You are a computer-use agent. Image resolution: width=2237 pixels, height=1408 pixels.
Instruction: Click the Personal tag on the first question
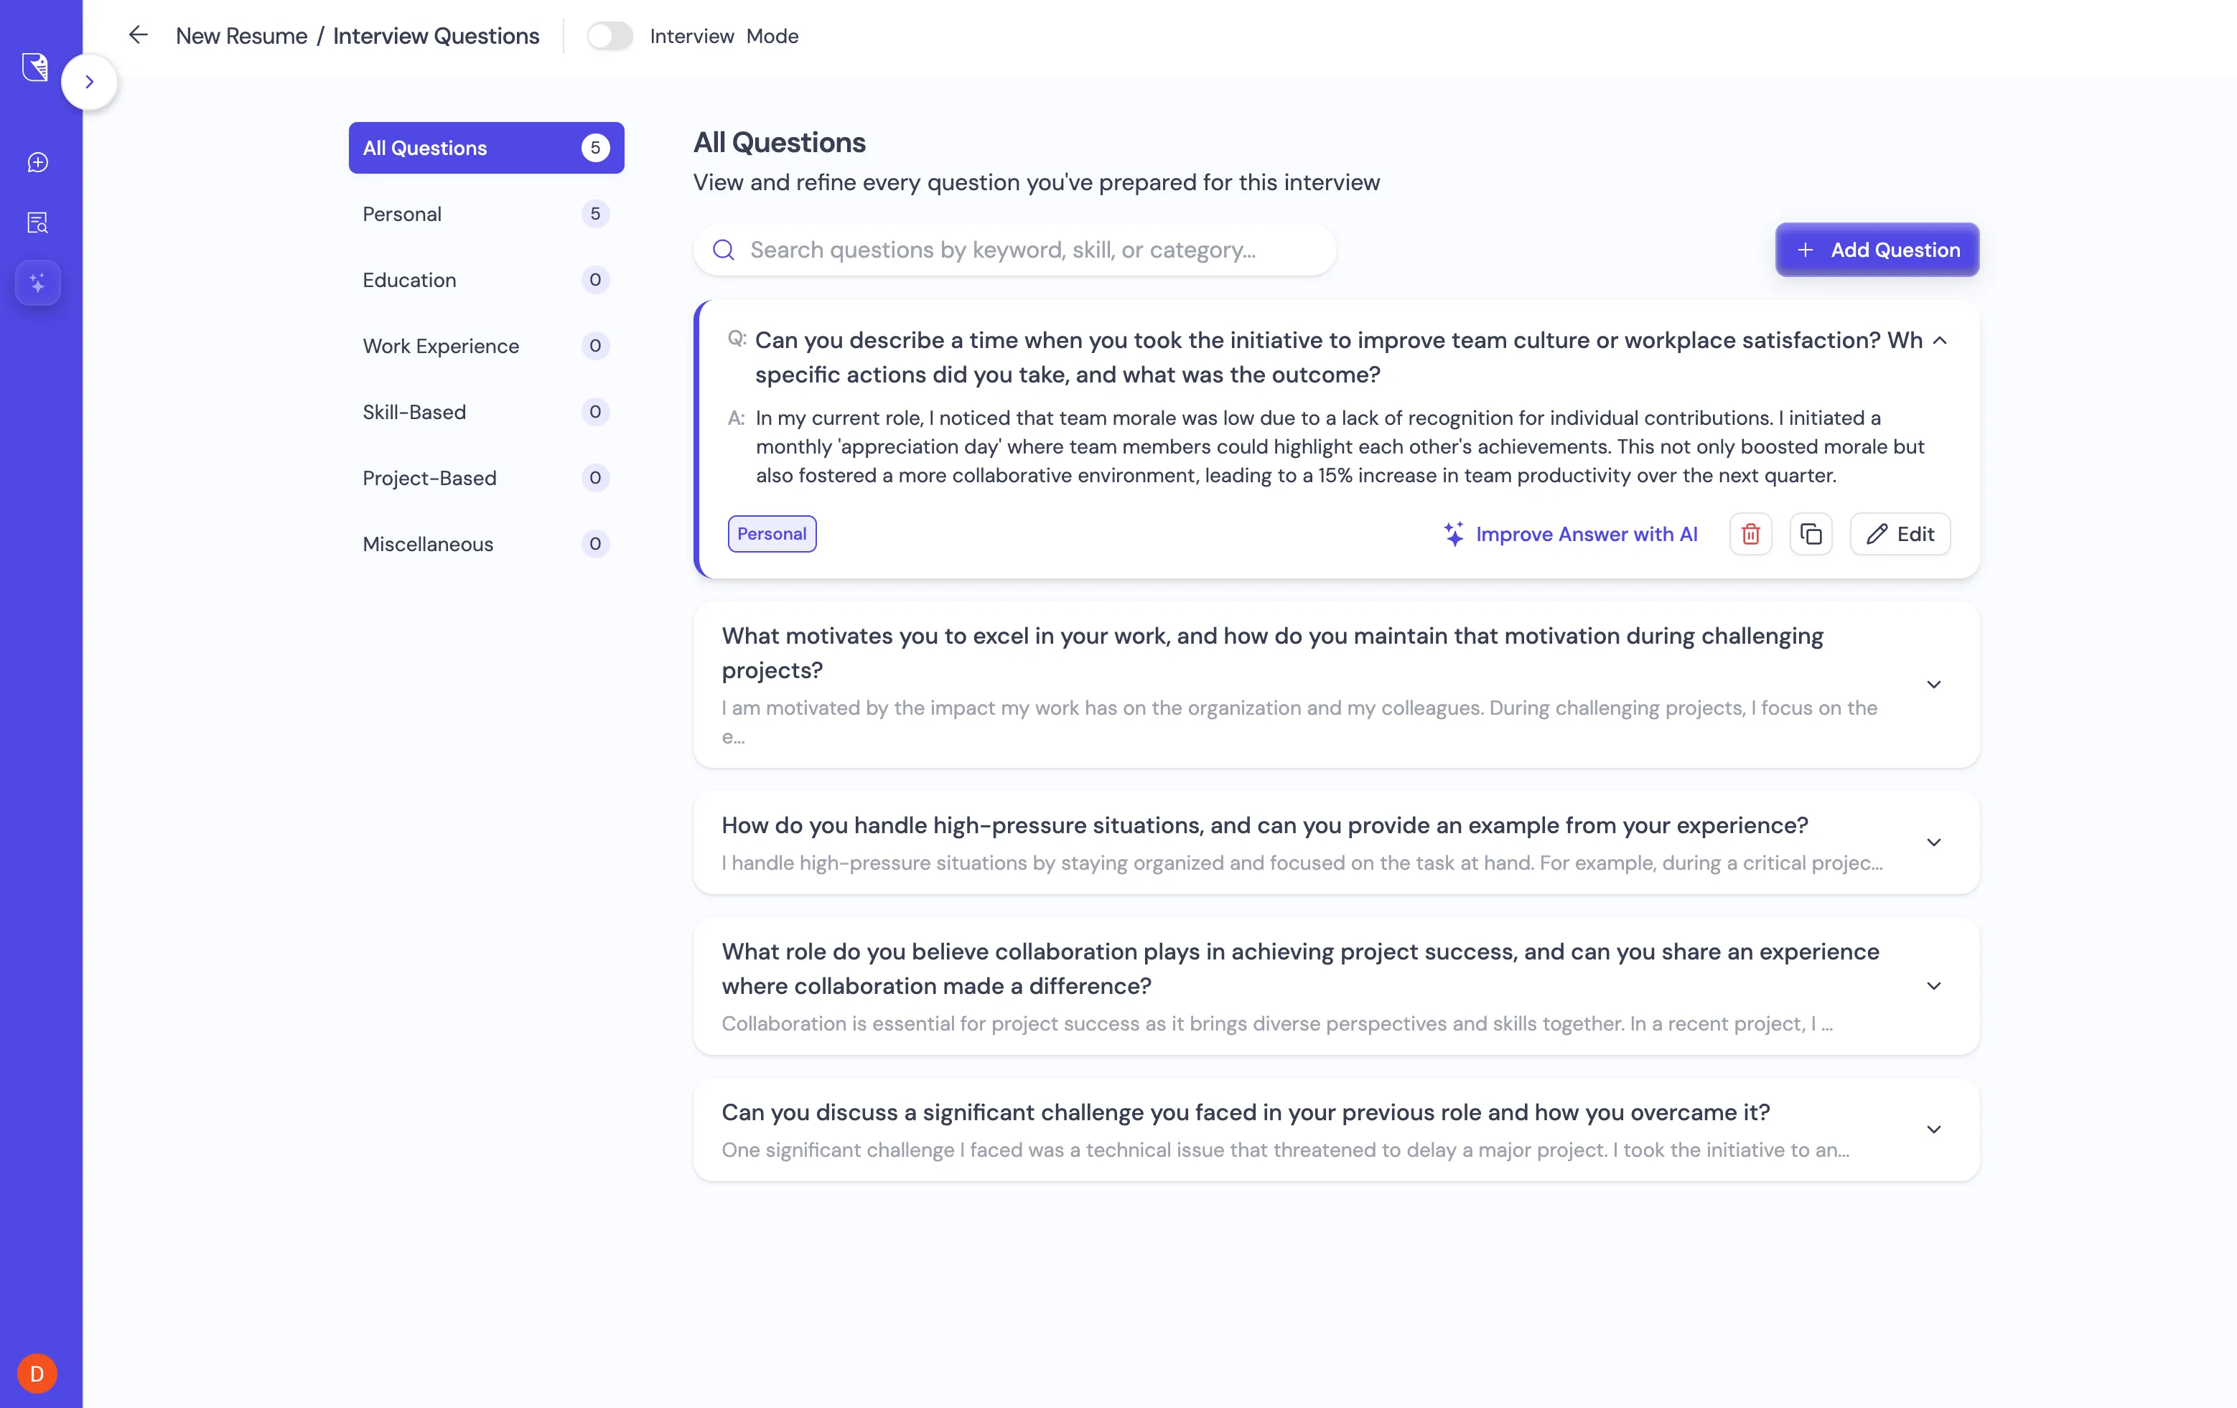click(x=771, y=534)
